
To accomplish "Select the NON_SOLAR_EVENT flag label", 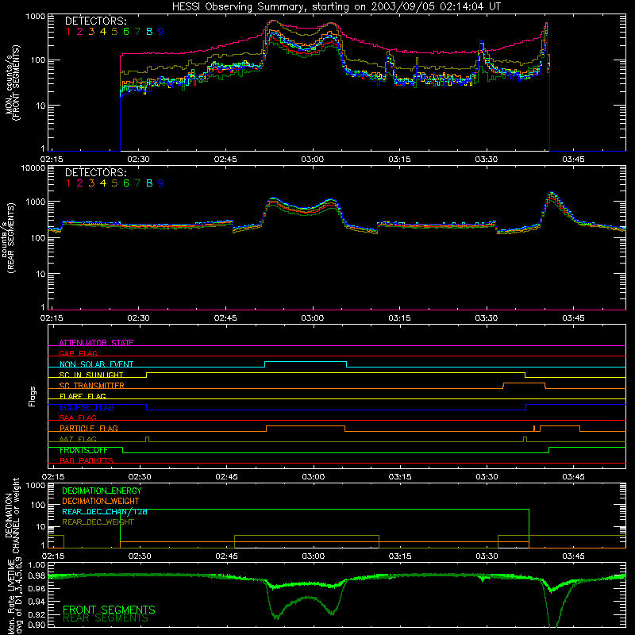I will 96,364.
